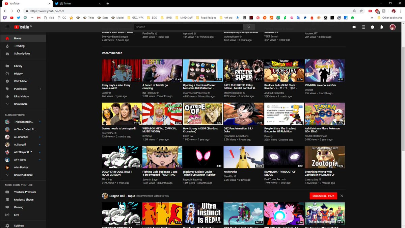Click the Purchases tag icon
This screenshot has width=405, height=228.
pos(7,88)
